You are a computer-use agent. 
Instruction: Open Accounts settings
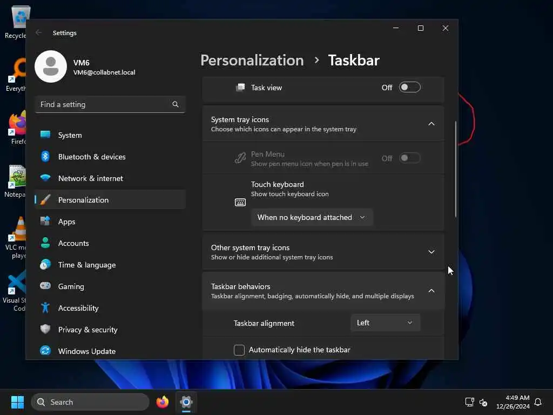tap(110, 243)
